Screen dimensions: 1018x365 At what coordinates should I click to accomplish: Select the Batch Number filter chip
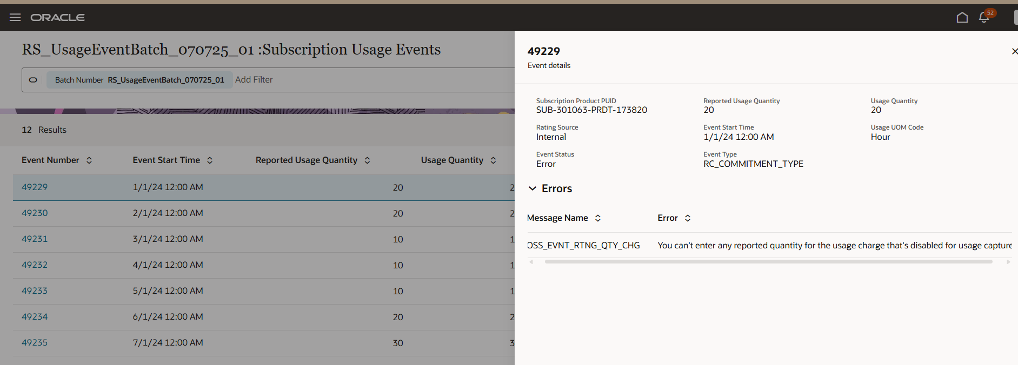139,80
